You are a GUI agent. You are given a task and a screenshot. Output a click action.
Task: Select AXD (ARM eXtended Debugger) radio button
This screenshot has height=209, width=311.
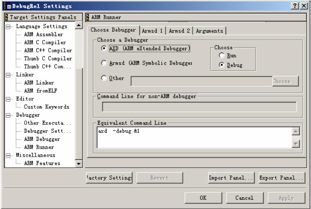104,48
